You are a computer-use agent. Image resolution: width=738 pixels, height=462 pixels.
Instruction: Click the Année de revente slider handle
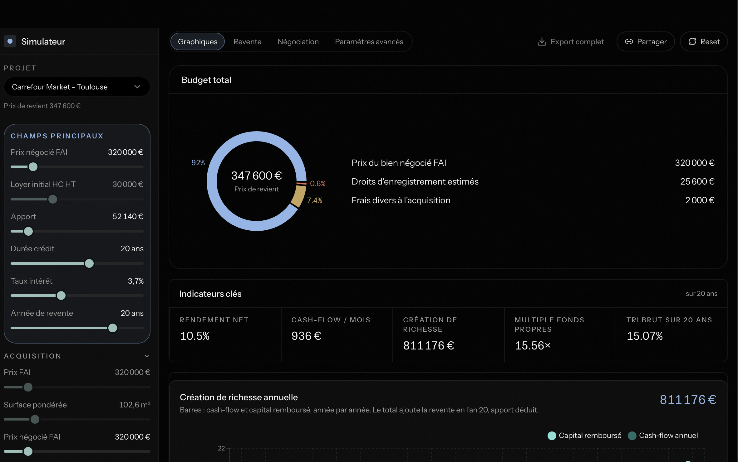point(113,328)
